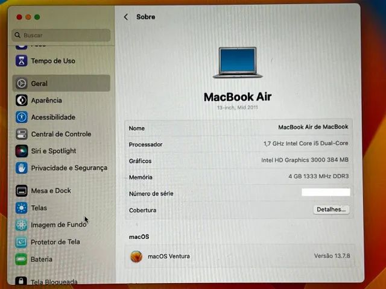Click the hidden serial number field
Screen dimensions: 386x289
pyautogui.click(x=326, y=192)
